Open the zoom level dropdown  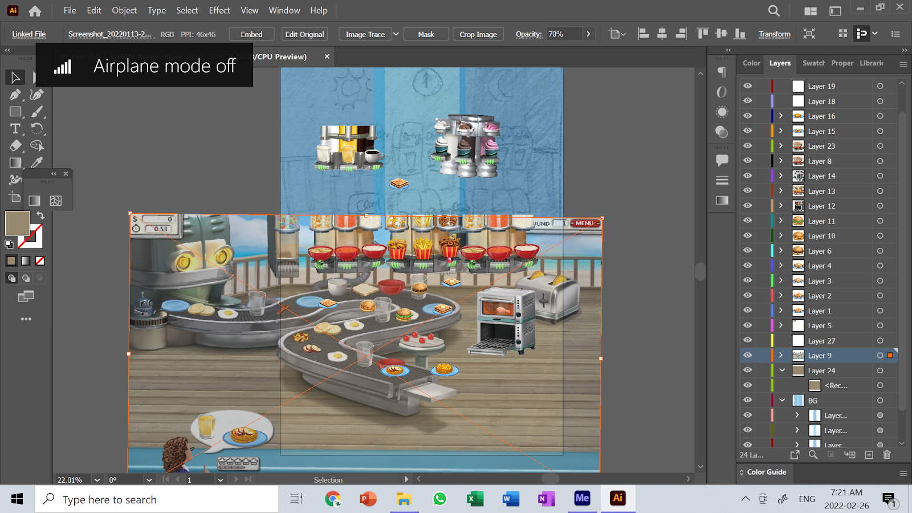[97, 480]
